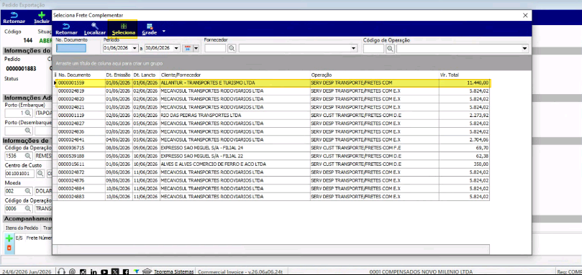Open the Facebook icon in status bar
Screen dimensions: 582x275
[126, 271]
